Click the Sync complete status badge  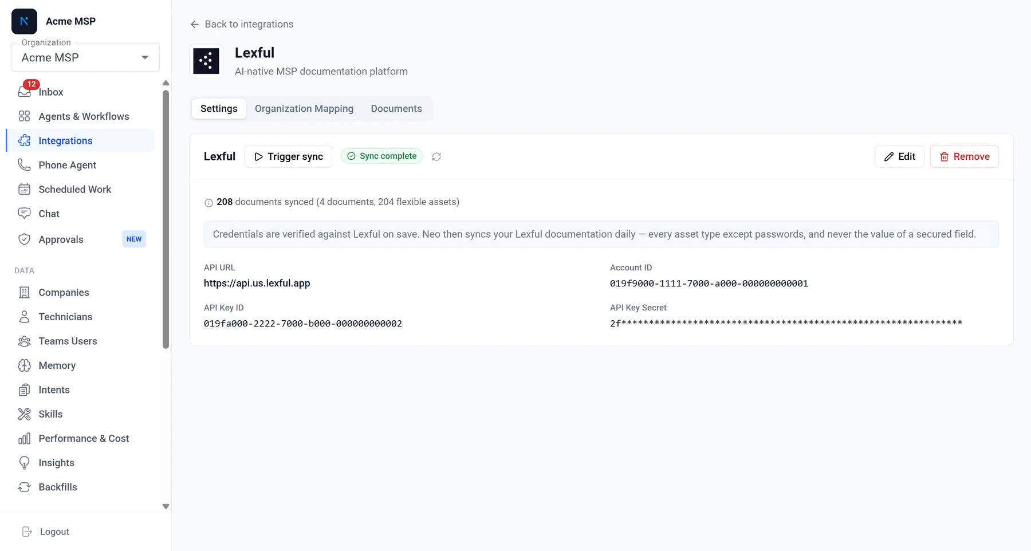(x=382, y=156)
